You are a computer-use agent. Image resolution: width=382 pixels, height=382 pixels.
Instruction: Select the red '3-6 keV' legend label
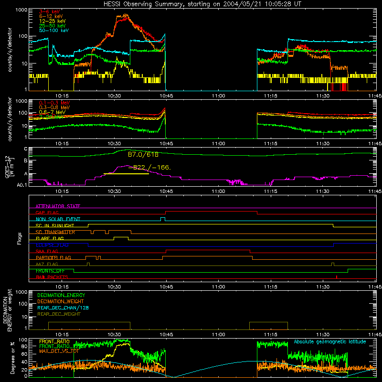(x=49, y=11)
